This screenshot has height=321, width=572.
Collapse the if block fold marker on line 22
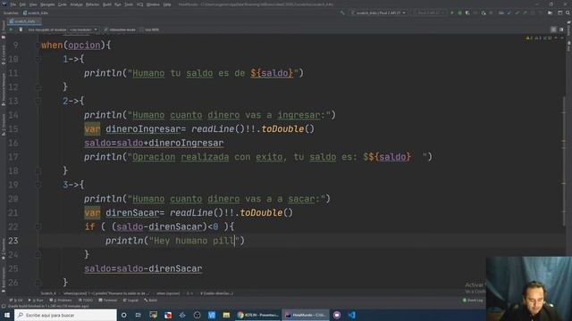click(38, 226)
